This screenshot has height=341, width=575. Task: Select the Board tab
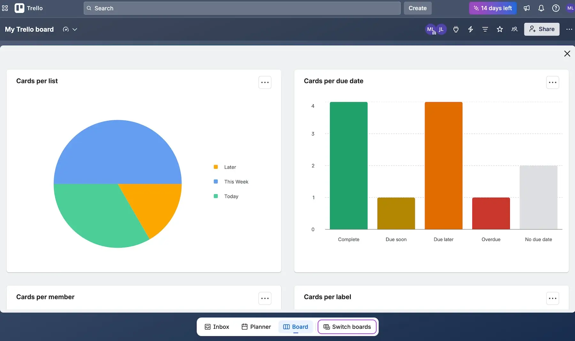click(x=295, y=327)
